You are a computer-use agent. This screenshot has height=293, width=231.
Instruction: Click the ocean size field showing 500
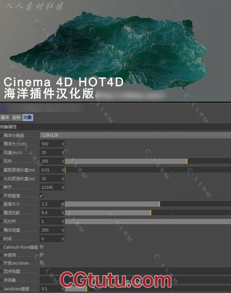[51, 144]
